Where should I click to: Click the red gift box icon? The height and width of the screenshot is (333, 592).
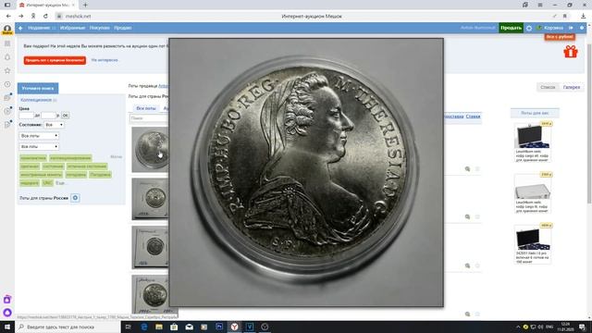(571, 52)
